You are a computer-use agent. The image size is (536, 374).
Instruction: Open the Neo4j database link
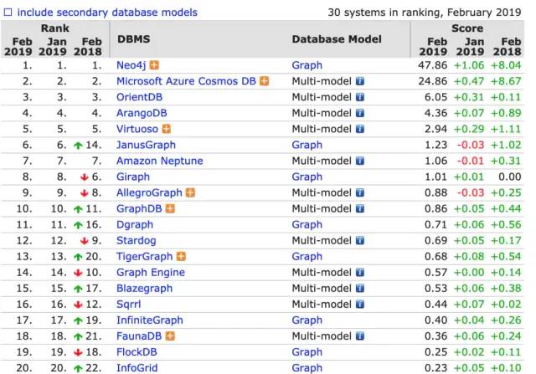[x=131, y=65]
